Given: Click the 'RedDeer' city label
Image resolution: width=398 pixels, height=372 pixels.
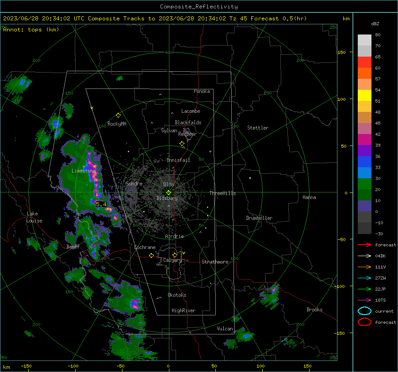Looking at the screenshot, I should coord(188,134).
